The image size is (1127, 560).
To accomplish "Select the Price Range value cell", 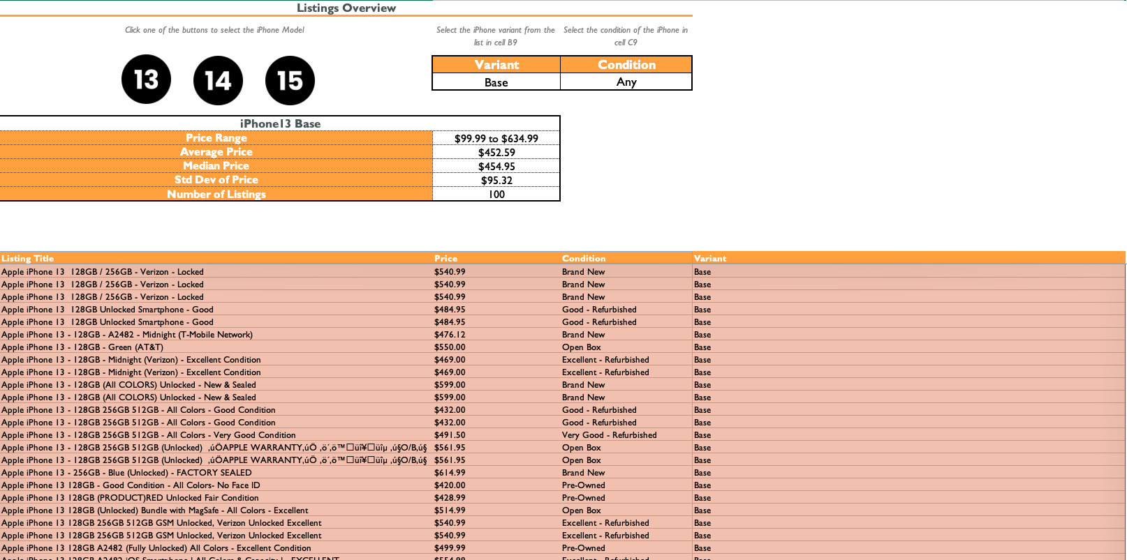I will (496, 138).
